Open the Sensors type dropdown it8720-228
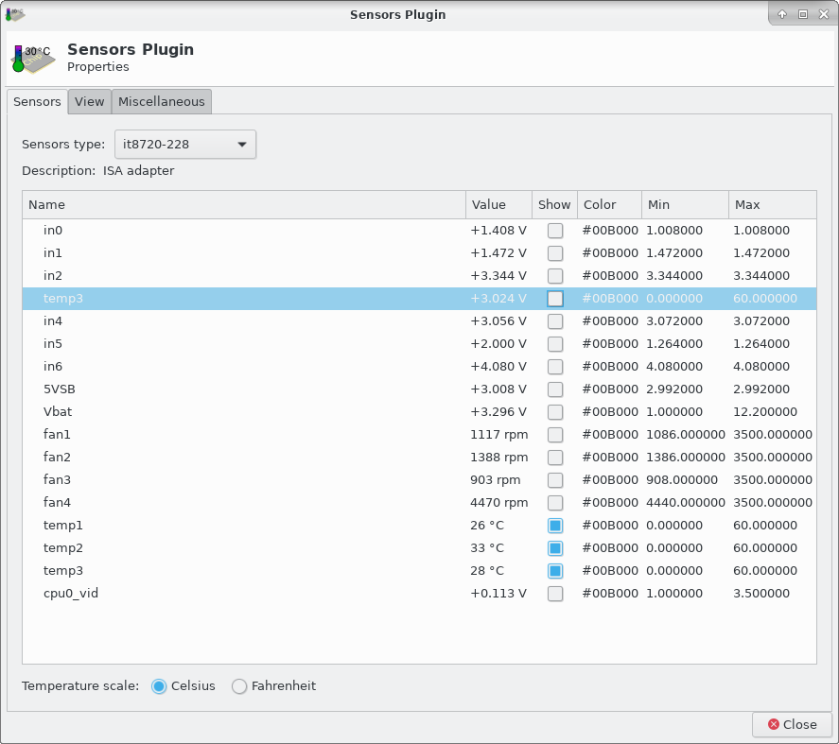The width and height of the screenshot is (839, 744). tap(185, 145)
